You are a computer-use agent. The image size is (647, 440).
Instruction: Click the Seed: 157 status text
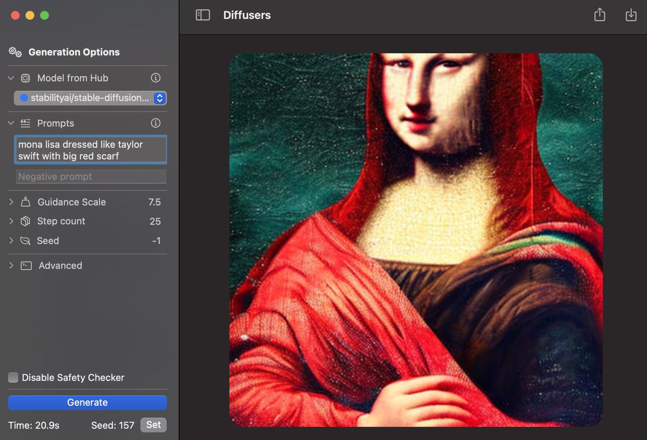click(113, 425)
